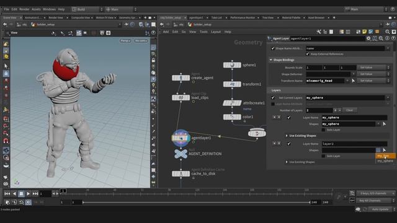This screenshot has height=223, width=397.
Task: Click Transform Name field mfxamorig_Head
Action: [326, 81]
